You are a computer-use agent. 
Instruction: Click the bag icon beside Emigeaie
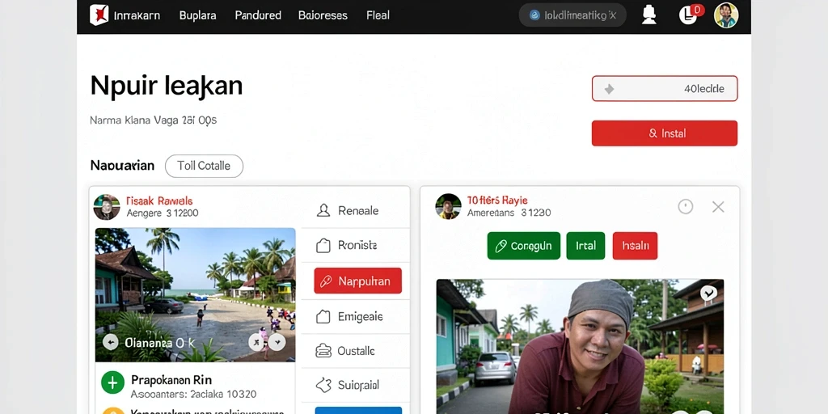point(323,316)
